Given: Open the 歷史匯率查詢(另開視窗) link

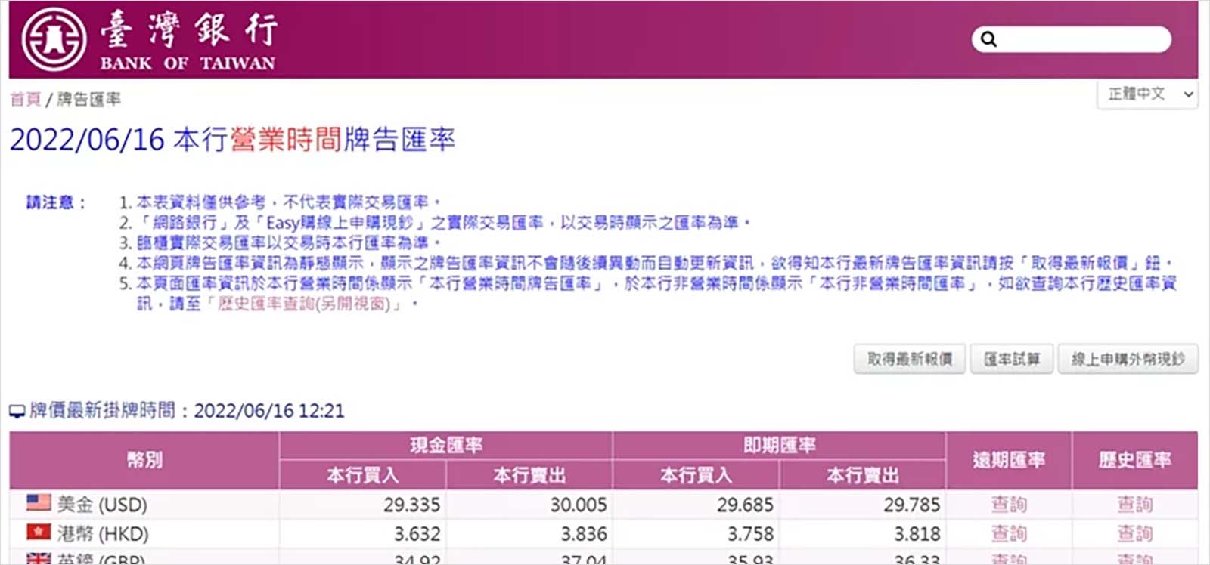Looking at the screenshot, I should [x=304, y=304].
